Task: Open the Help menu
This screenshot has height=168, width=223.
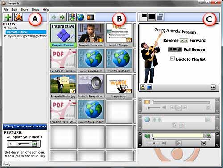Action: click(x=46, y=10)
